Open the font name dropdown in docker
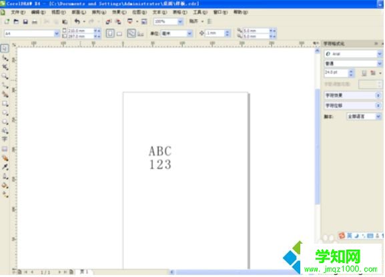 coord(380,54)
